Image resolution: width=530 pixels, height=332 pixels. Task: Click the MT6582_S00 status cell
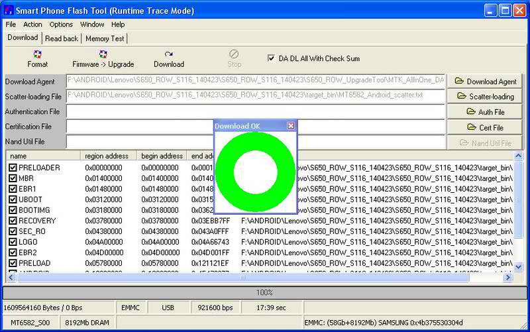(x=30, y=323)
